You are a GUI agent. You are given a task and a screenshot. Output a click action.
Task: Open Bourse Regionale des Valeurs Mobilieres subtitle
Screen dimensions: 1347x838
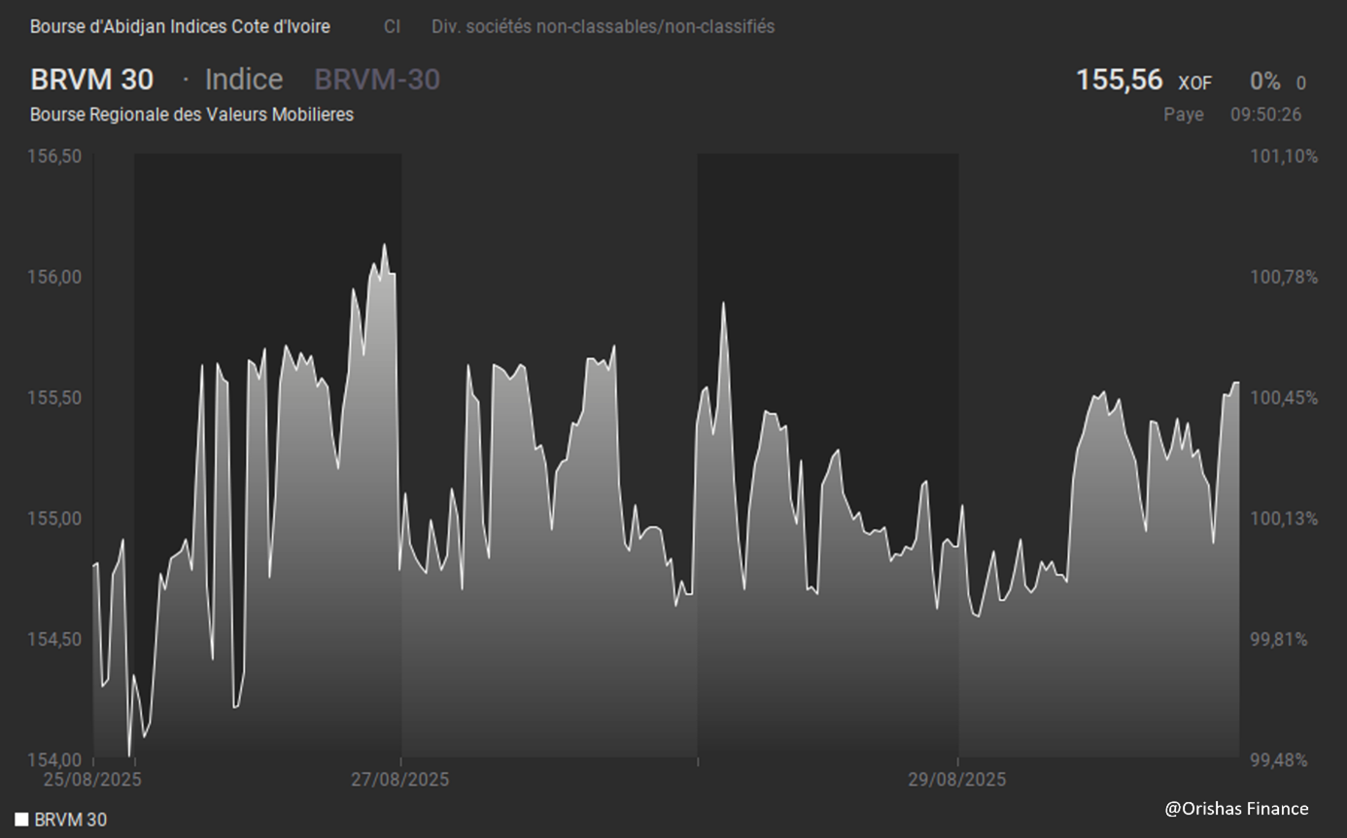click(x=191, y=115)
